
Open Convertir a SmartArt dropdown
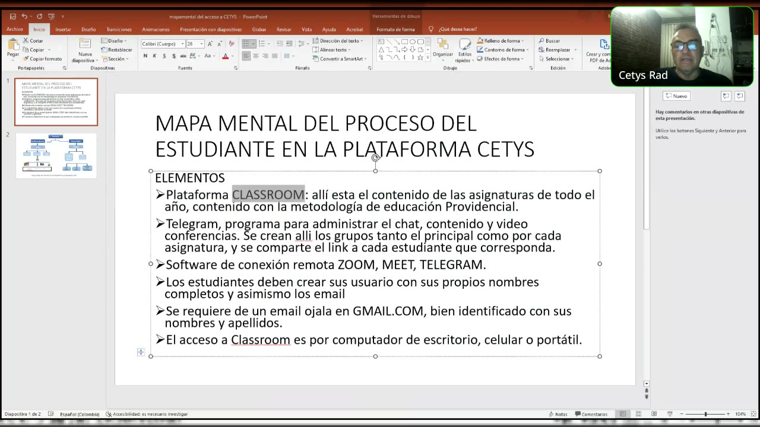[339, 59]
